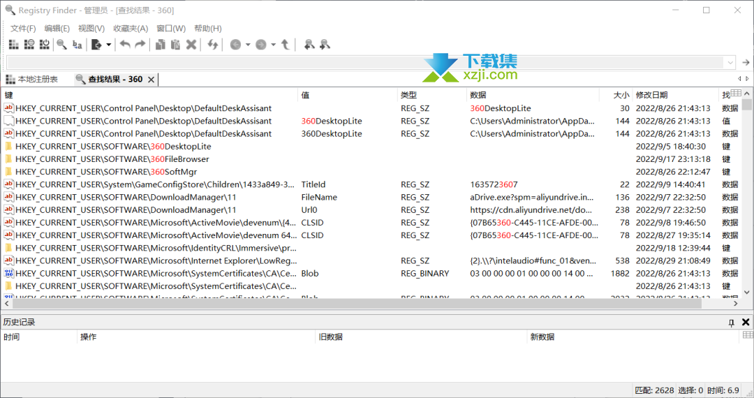
Task: Click the tab strip scroll-right arrow
Action: coord(747,79)
